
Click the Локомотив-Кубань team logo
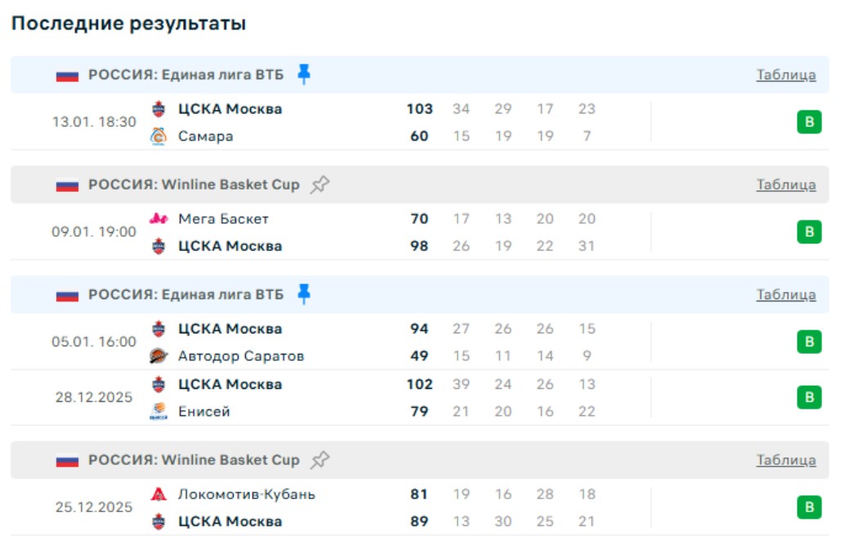[x=159, y=494]
